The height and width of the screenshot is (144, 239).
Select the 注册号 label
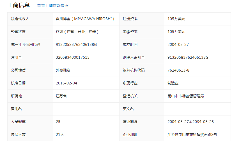click(16, 57)
